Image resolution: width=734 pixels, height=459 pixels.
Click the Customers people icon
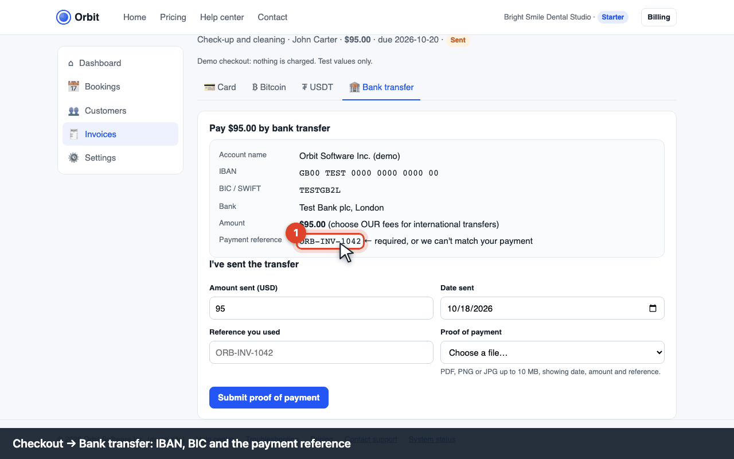pyautogui.click(x=73, y=111)
